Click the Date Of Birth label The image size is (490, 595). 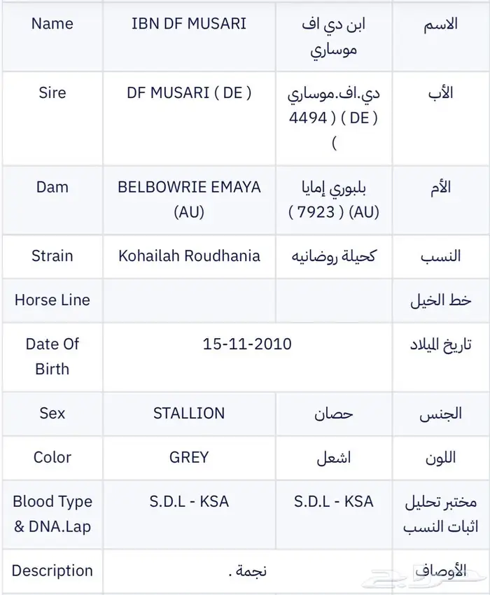(52, 356)
